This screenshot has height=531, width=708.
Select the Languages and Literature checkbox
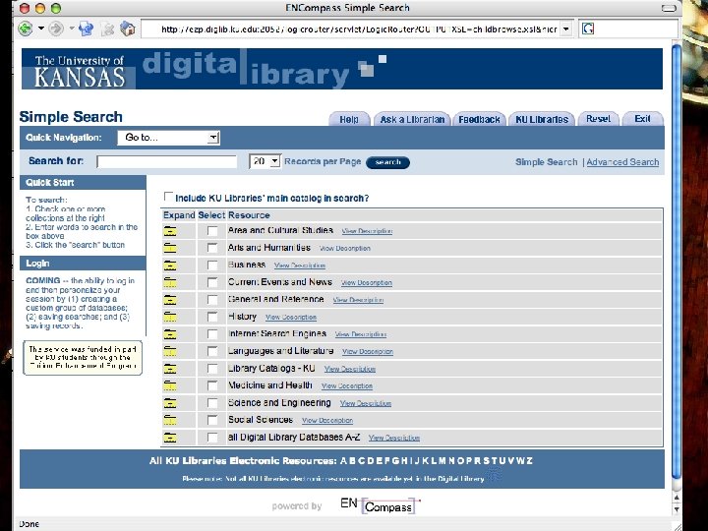click(212, 351)
